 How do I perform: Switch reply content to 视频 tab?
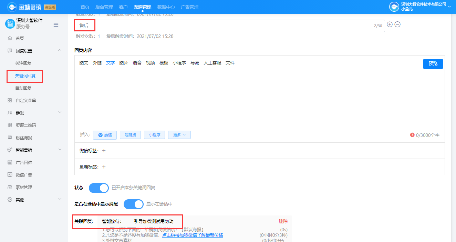(x=151, y=63)
